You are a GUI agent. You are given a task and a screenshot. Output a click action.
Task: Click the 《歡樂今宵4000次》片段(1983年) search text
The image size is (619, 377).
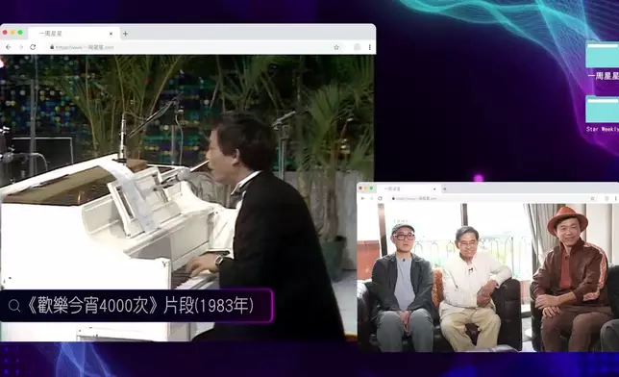pyautogui.click(x=139, y=306)
